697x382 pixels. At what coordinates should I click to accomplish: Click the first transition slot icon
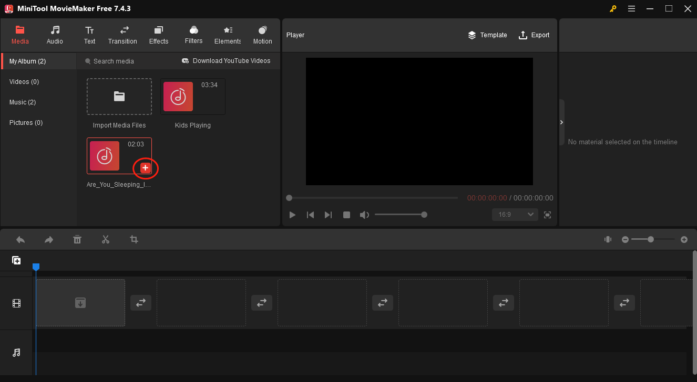pyautogui.click(x=141, y=303)
